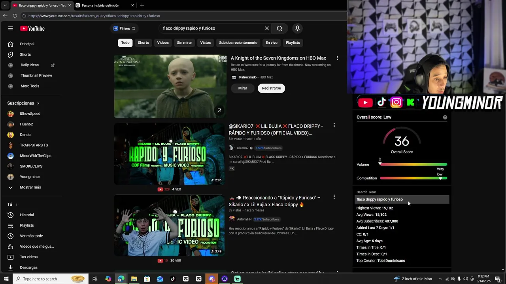Click the YouTube logo
This screenshot has width=506, height=284.
click(32, 28)
